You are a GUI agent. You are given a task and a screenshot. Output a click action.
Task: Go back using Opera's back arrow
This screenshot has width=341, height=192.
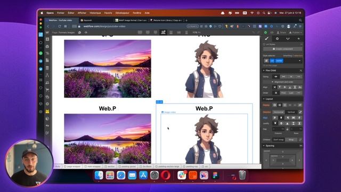coord(48,26)
